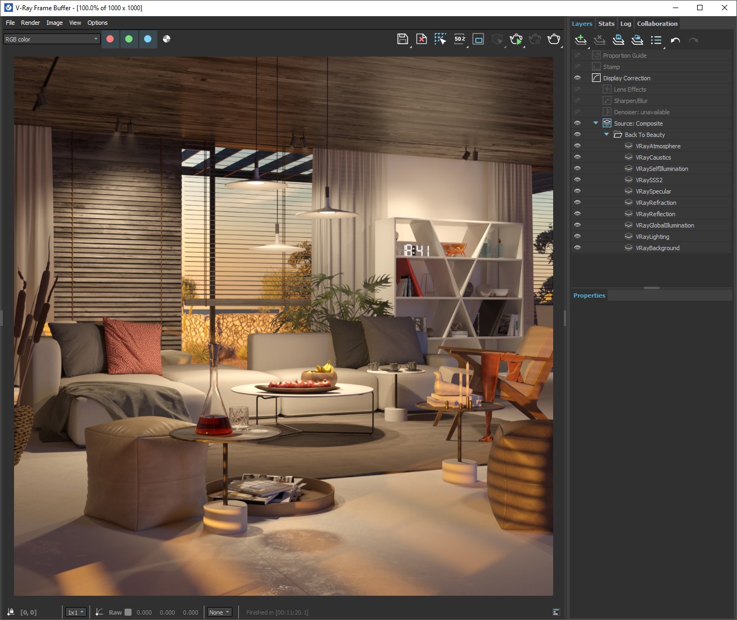The width and height of the screenshot is (737, 620).
Task: Clear the image with the red X icon
Action: tap(422, 39)
